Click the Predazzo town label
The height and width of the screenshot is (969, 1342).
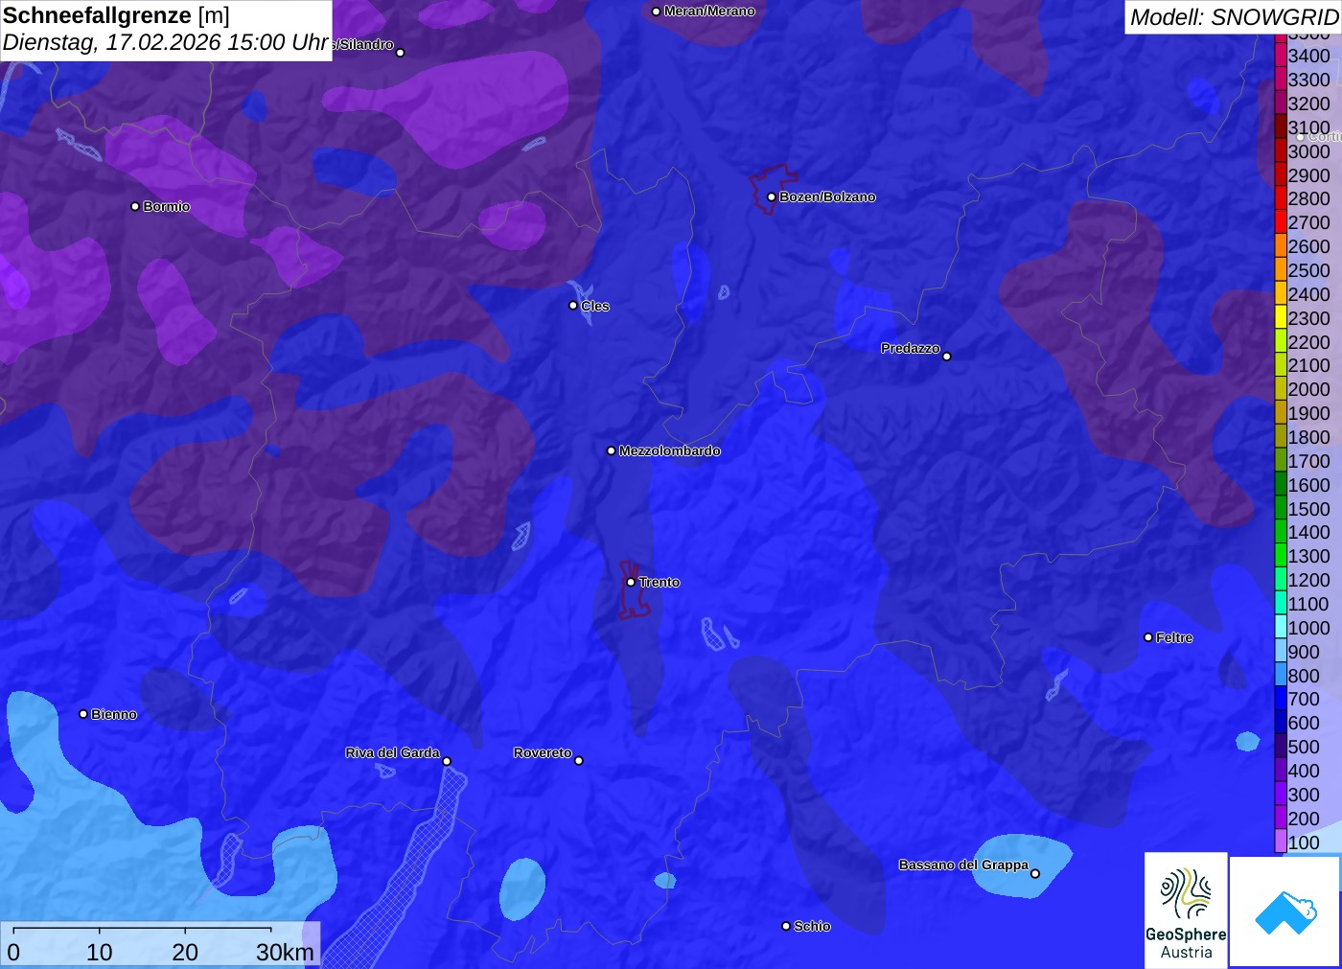coord(911,348)
